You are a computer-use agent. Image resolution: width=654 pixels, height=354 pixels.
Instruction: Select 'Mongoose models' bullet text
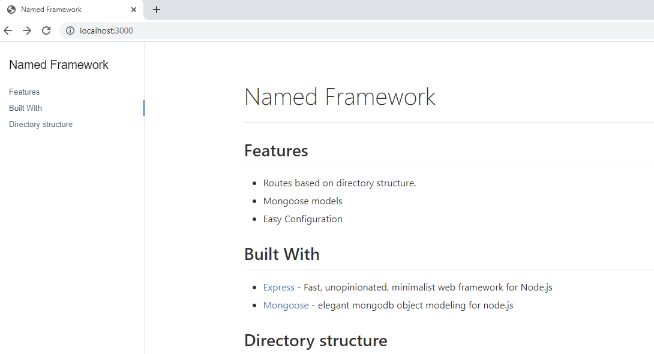click(303, 201)
